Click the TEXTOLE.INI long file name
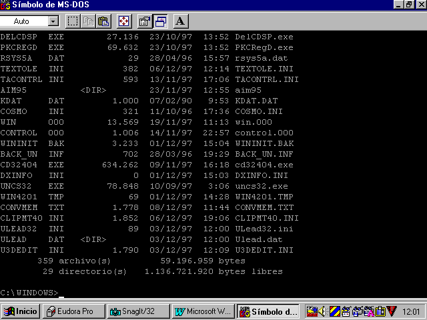Screen dimensions: 427x320 coord(264,69)
